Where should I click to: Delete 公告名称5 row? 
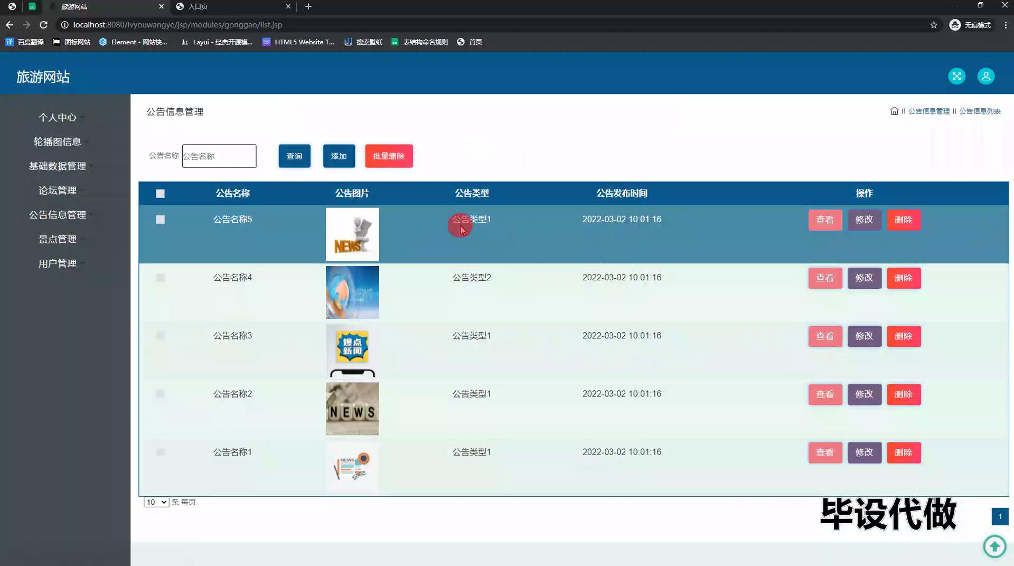[904, 220]
